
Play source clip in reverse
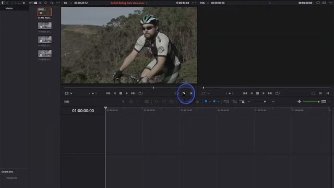click(115, 93)
